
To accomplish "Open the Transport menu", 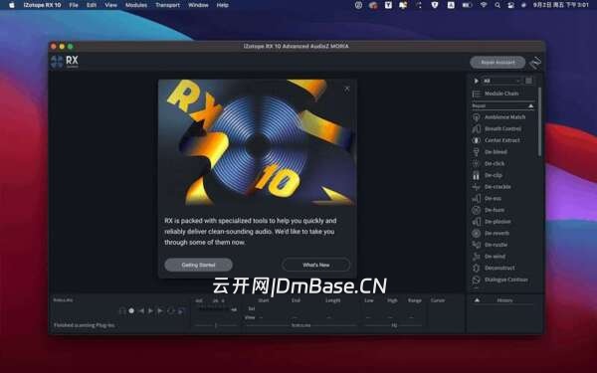I will pos(167,5).
